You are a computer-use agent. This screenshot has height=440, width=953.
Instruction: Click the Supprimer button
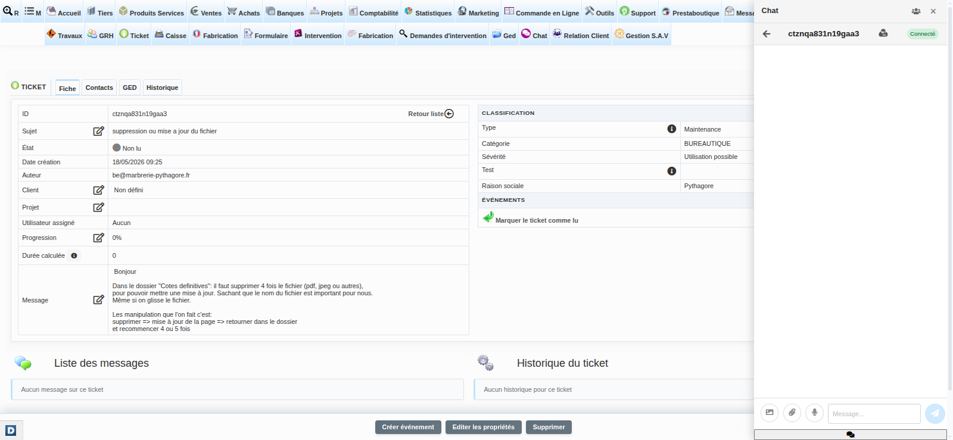(549, 427)
